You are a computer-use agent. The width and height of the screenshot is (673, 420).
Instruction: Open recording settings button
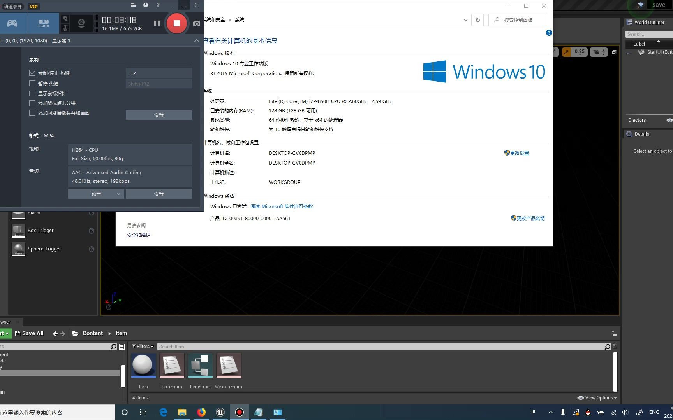click(x=159, y=115)
